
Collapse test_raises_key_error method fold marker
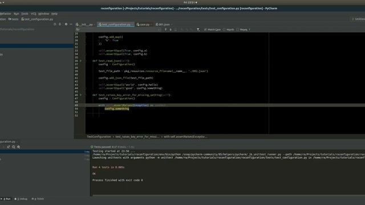tap(85, 95)
